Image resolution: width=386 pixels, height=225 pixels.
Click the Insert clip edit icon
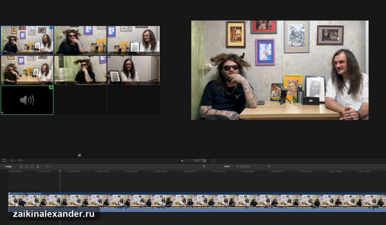pos(27,166)
